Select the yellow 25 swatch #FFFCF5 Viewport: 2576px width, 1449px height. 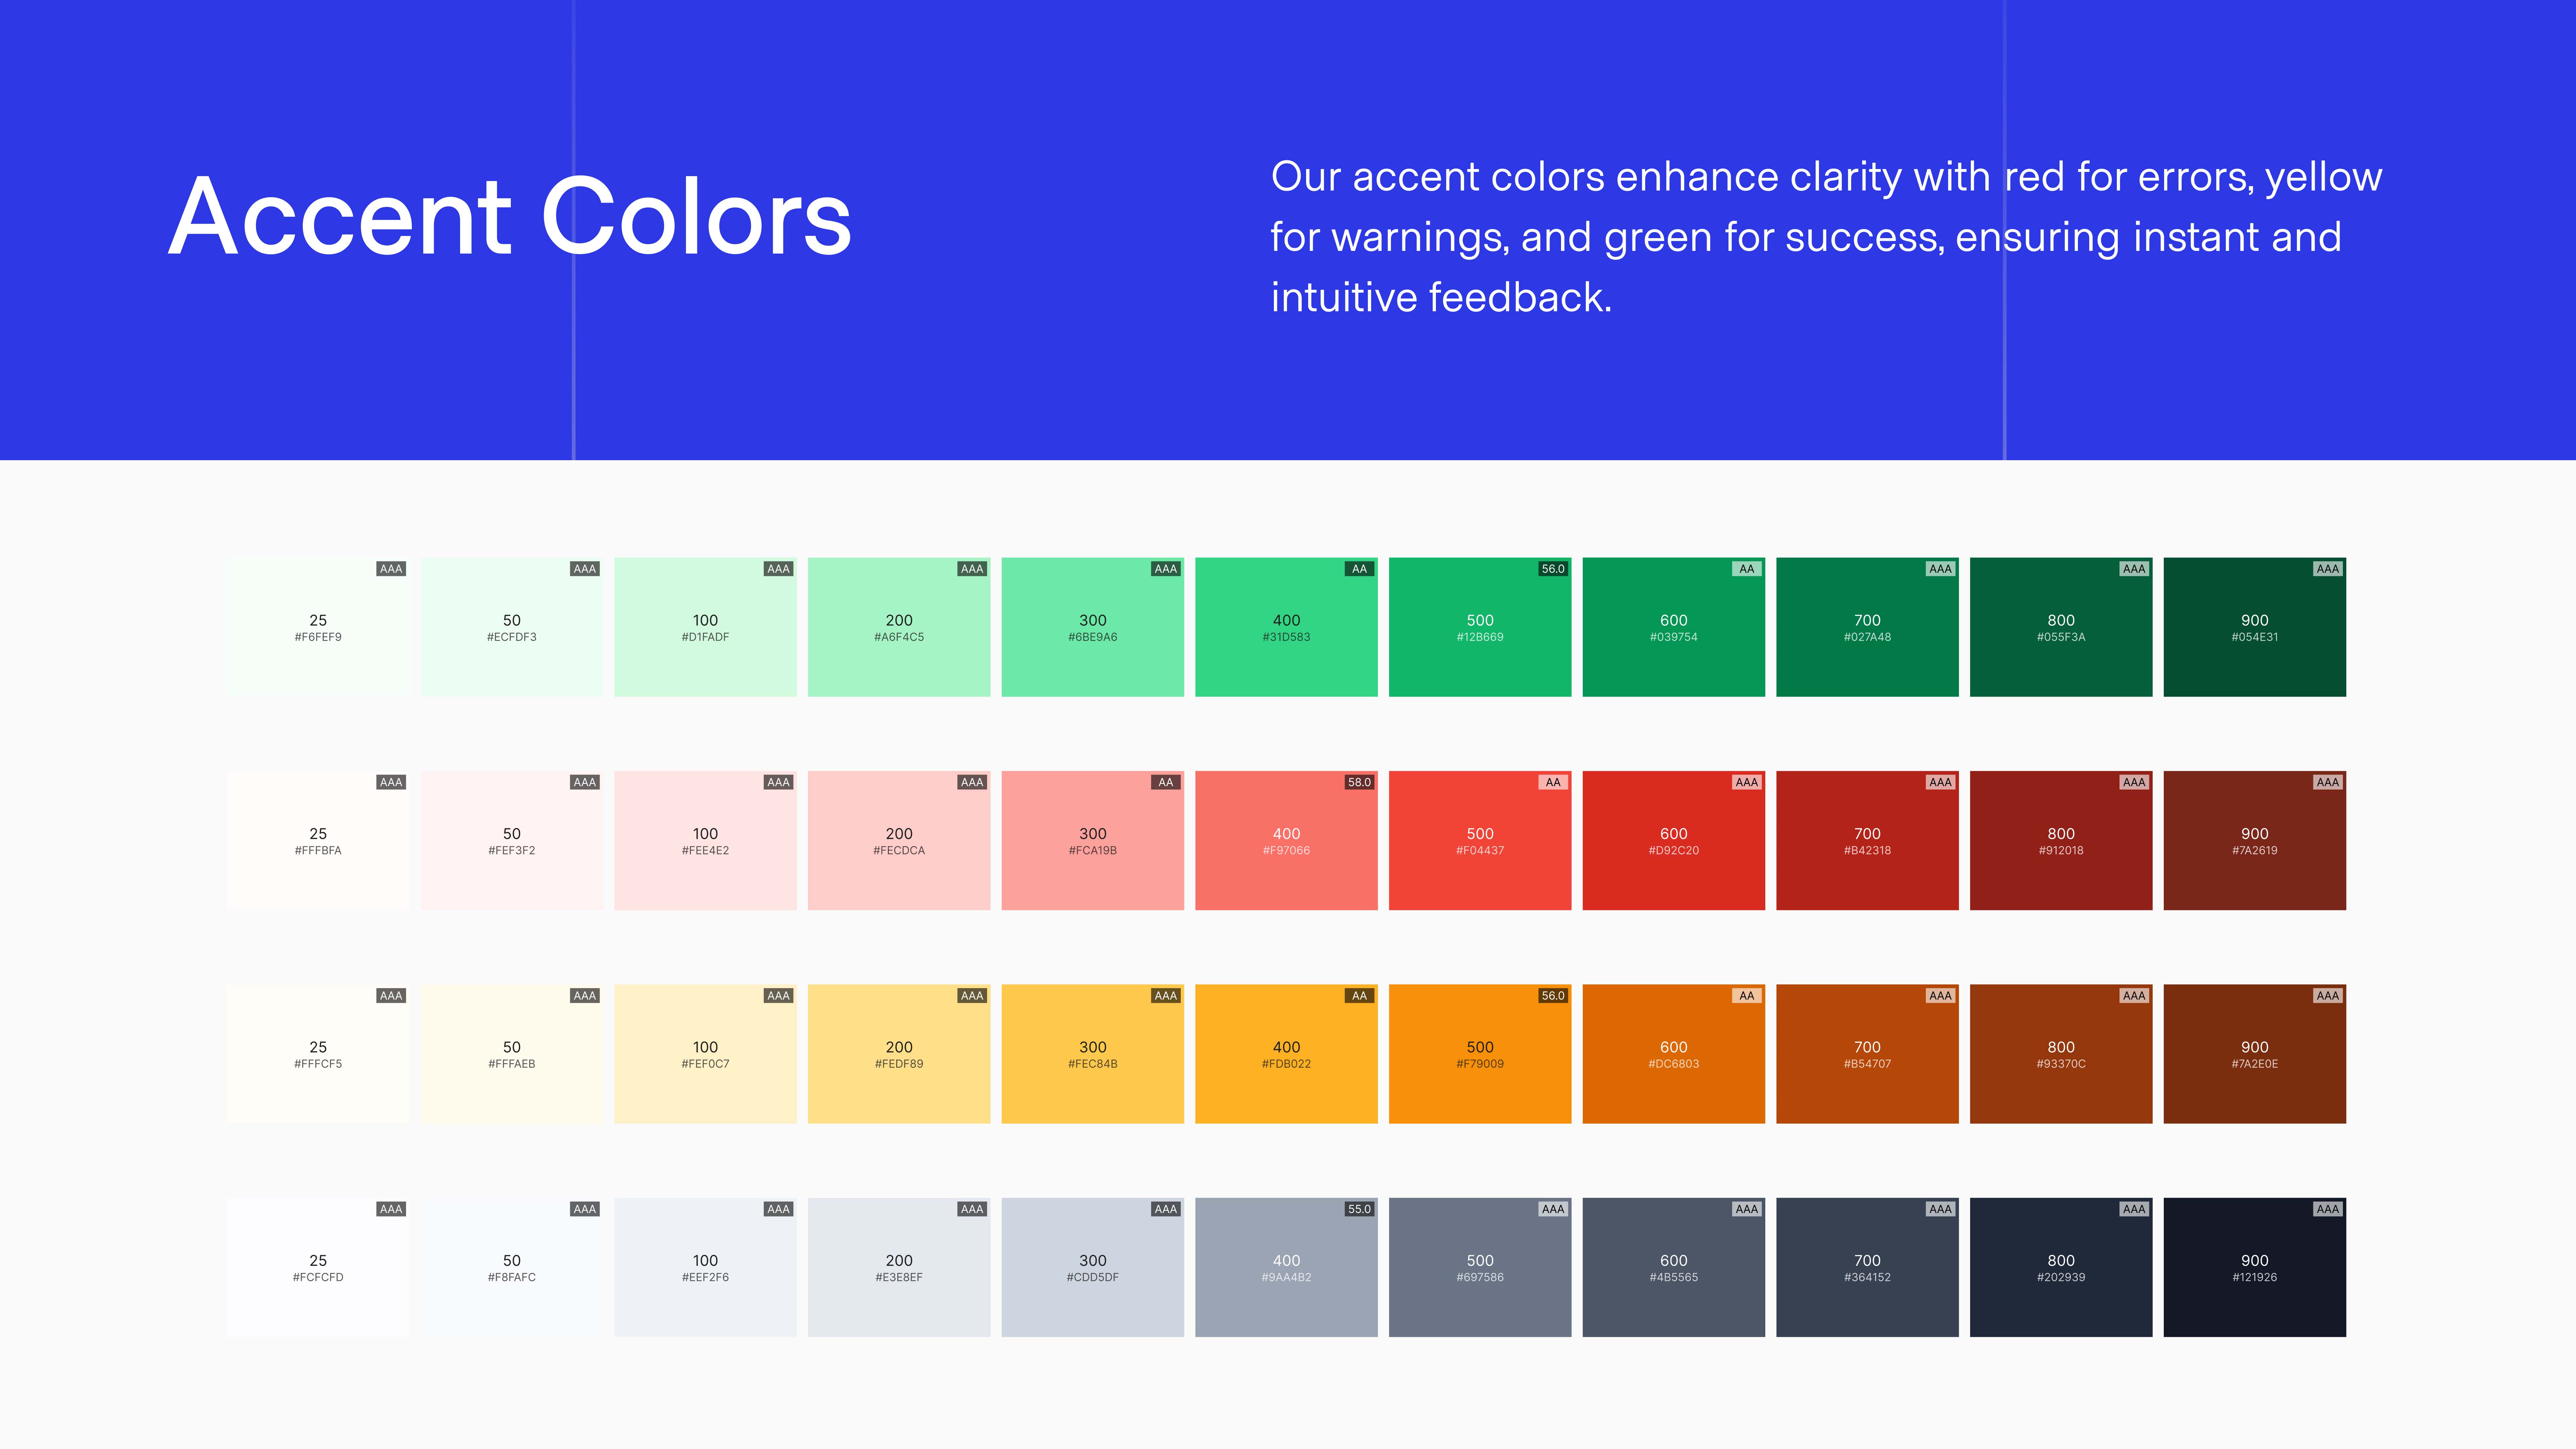tap(318, 1054)
